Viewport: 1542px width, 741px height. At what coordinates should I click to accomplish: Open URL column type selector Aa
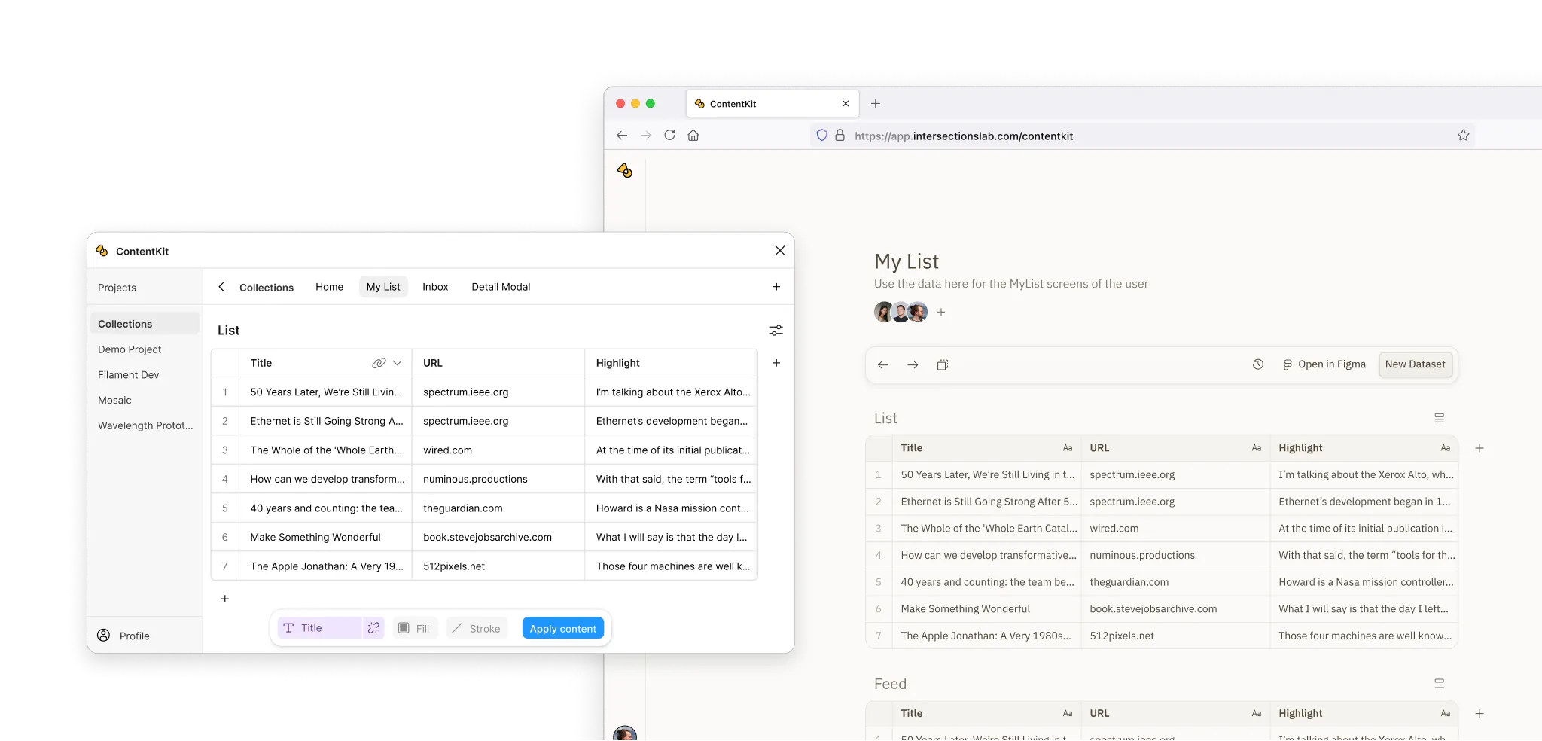[x=1256, y=448]
